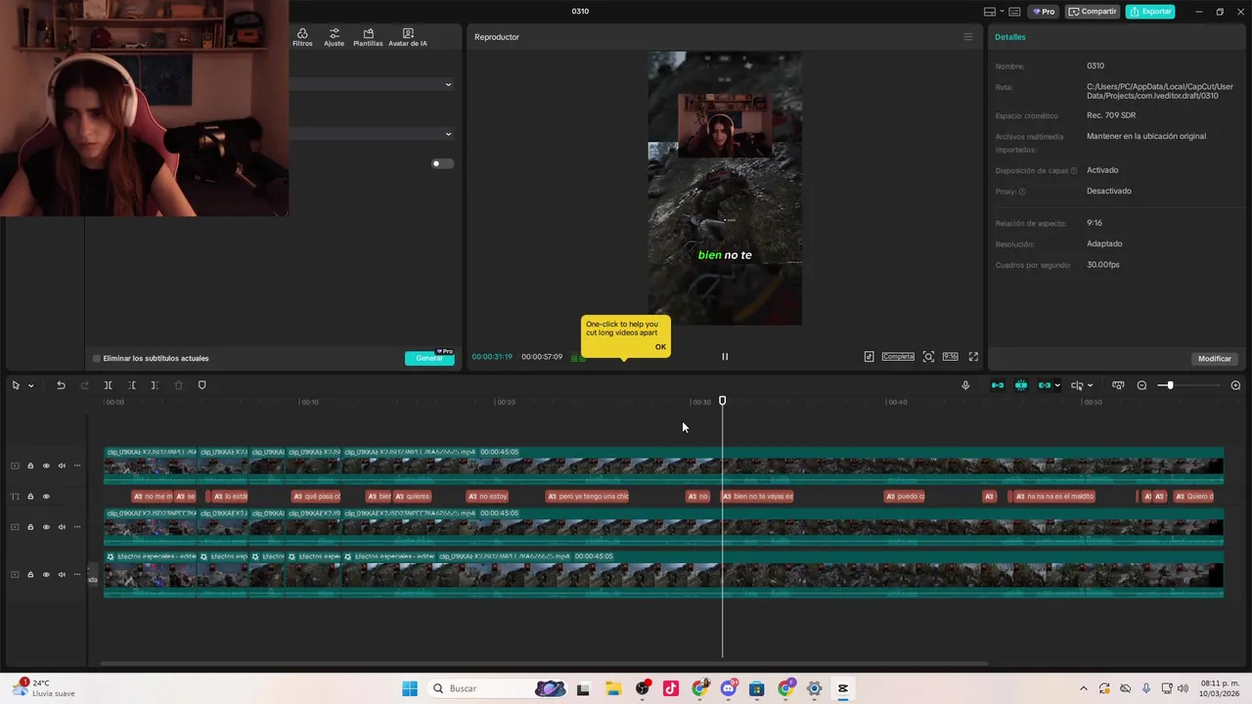
Task: Split clip at playhead
Action: [108, 385]
